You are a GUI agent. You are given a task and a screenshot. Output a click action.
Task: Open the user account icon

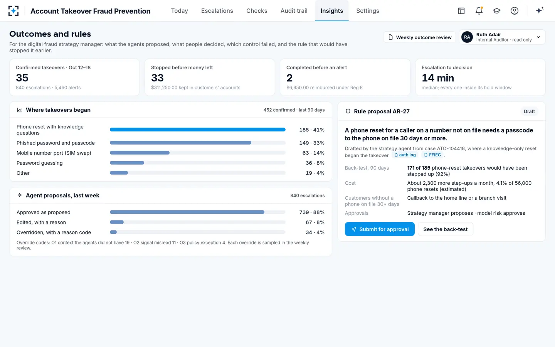coord(515,11)
